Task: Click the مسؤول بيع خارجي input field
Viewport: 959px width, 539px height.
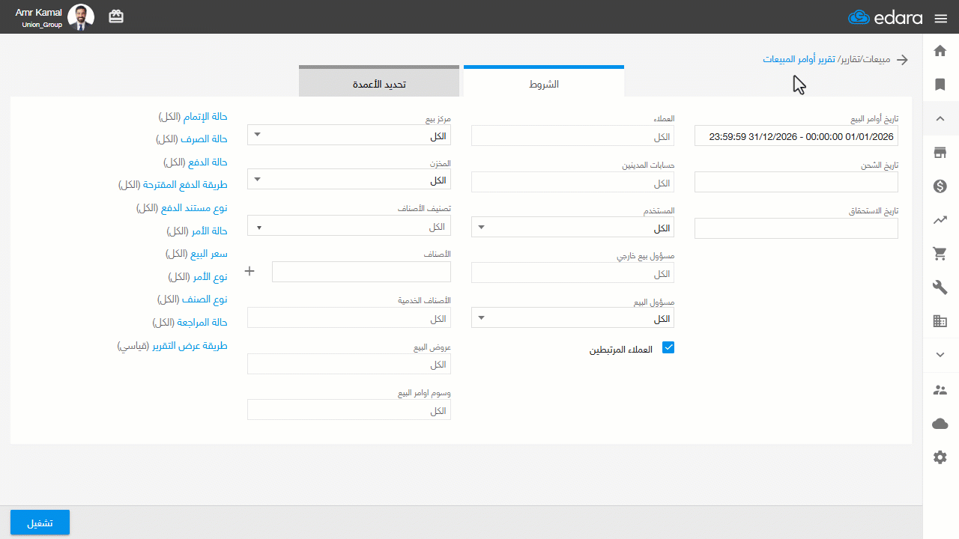Action: coord(572,273)
